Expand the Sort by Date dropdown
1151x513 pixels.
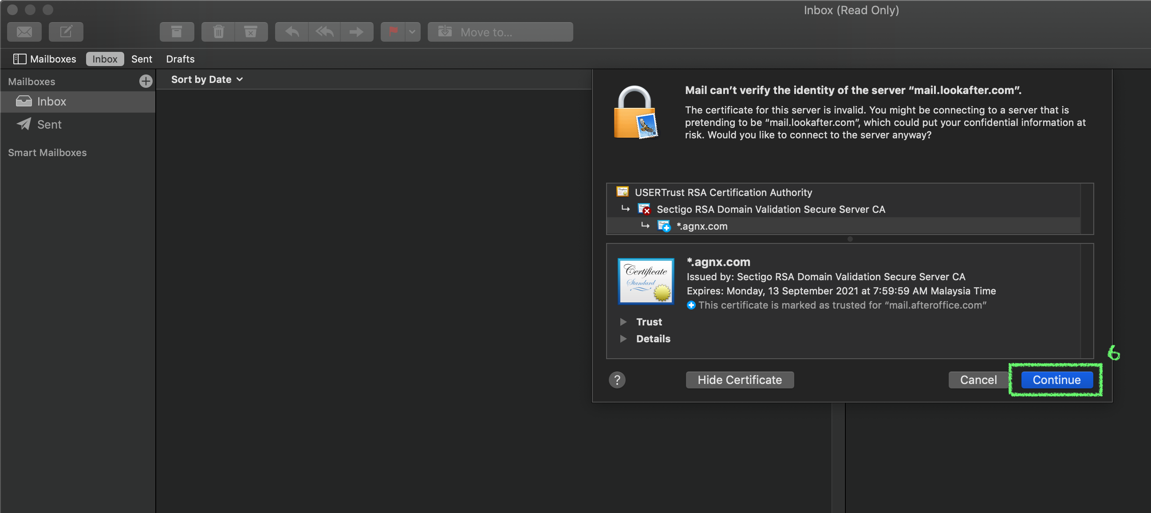(206, 79)
